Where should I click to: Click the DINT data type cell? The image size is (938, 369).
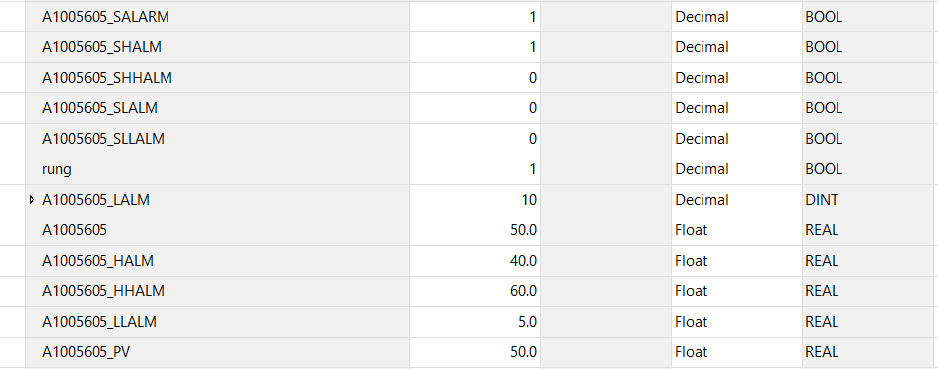tap(867, 200)
